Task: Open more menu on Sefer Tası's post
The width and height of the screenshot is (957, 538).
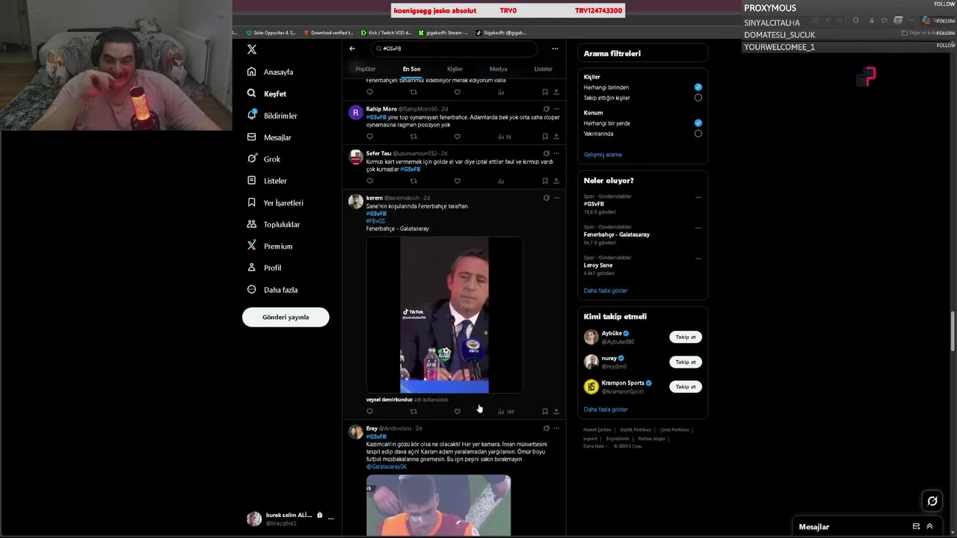Action: tap(556, 153)
